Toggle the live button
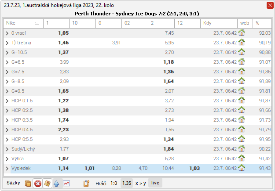 click(x=155, y=183)
